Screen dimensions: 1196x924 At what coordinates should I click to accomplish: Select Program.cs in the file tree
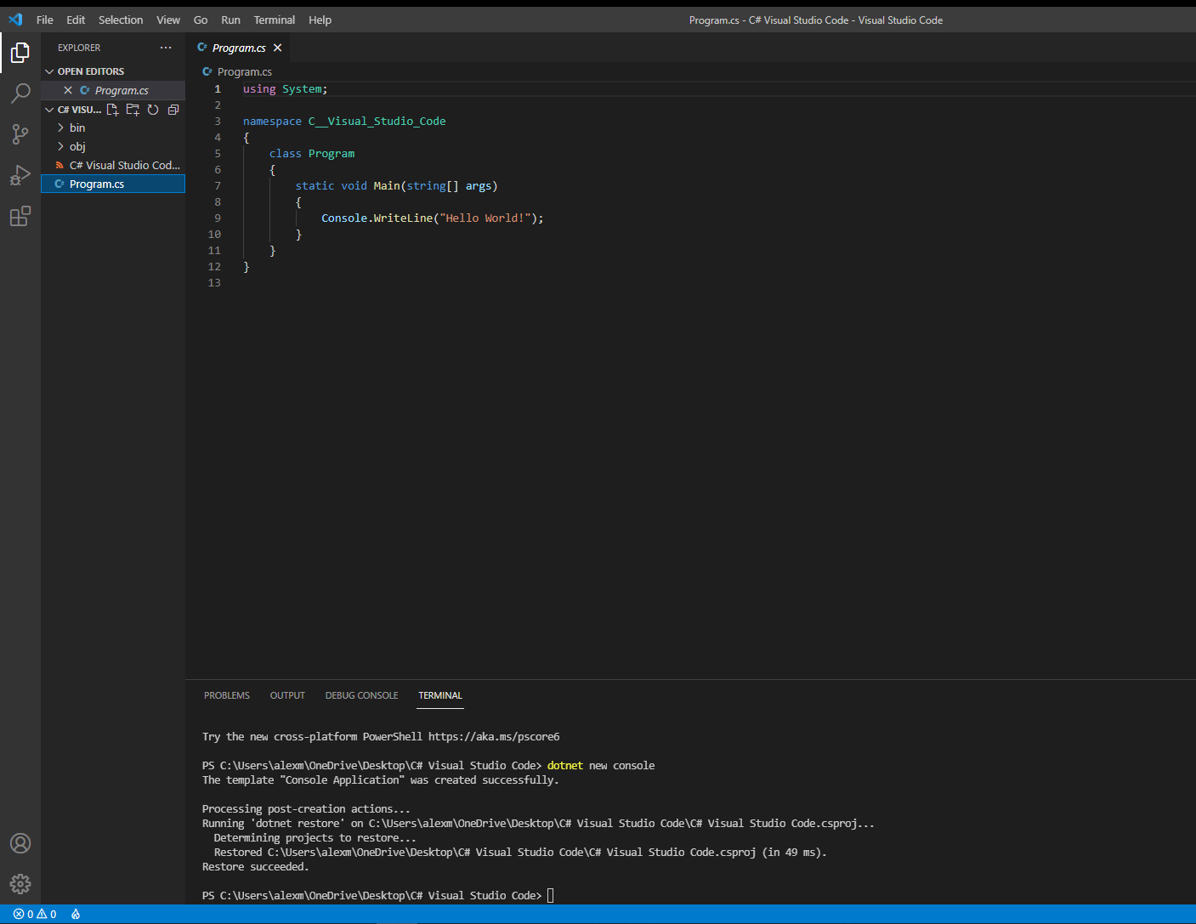pyautogui.click(x=113, y=184)
